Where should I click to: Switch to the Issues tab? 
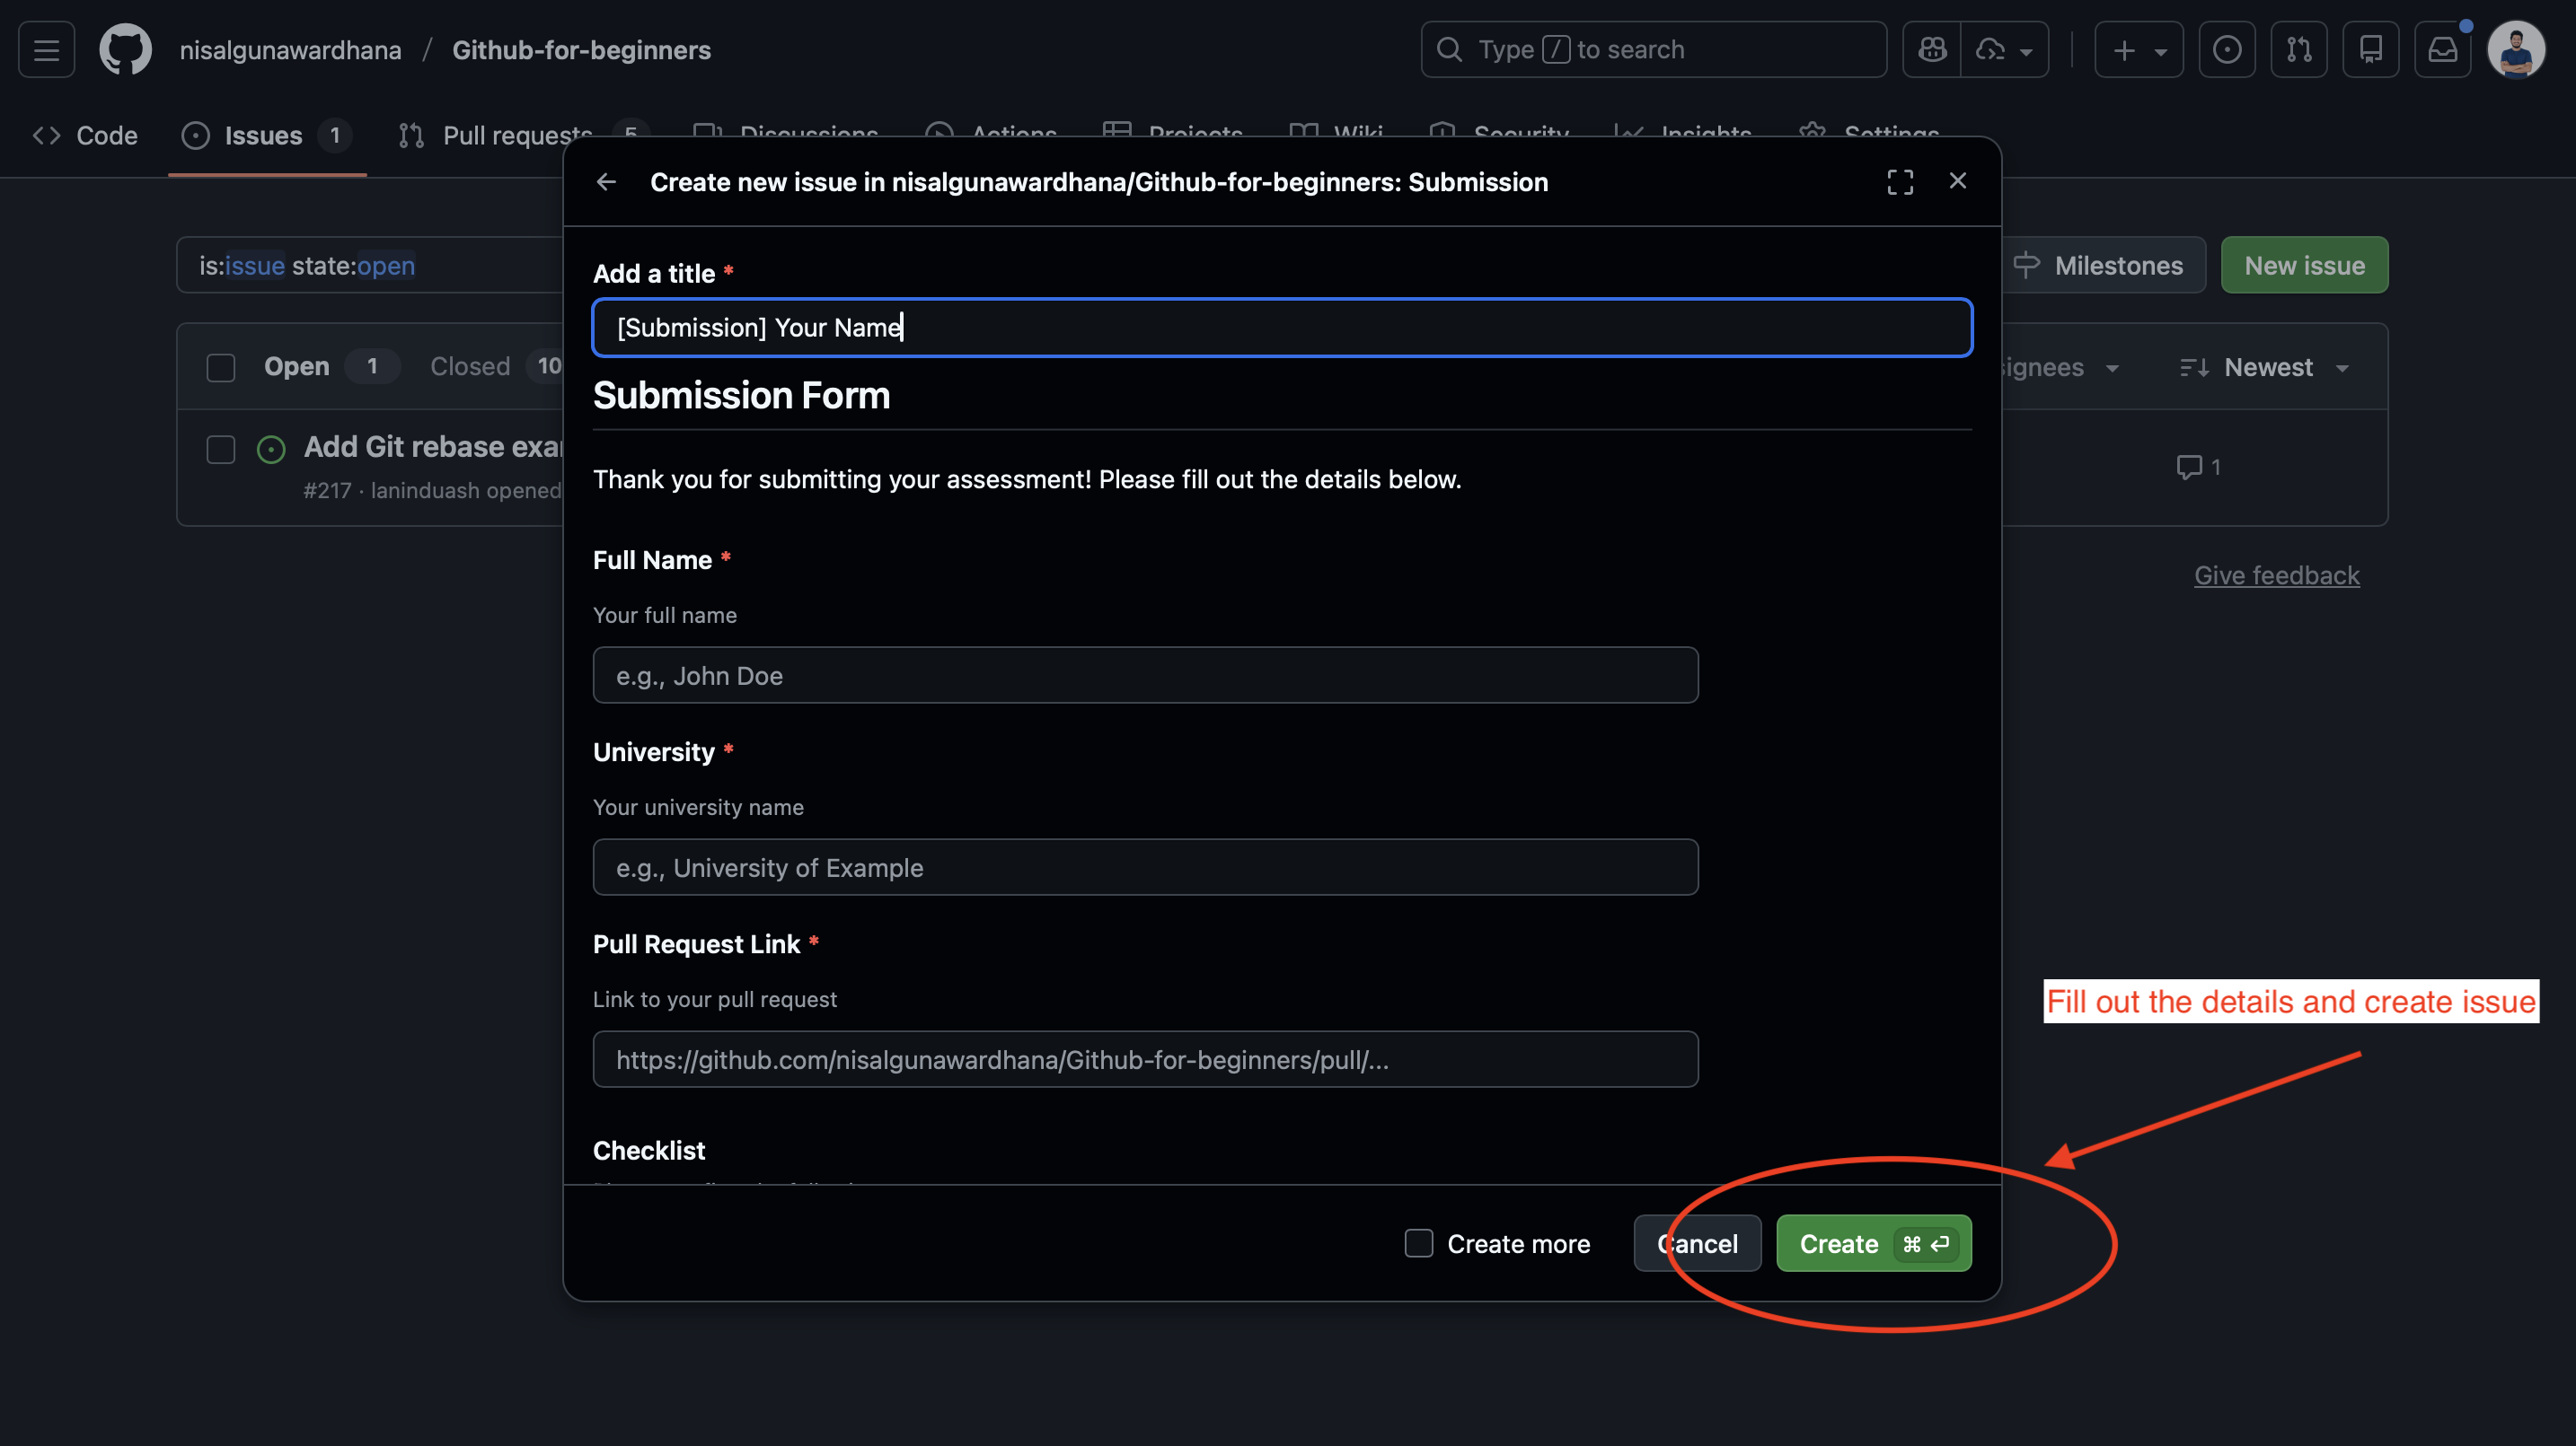coord(266,135)
